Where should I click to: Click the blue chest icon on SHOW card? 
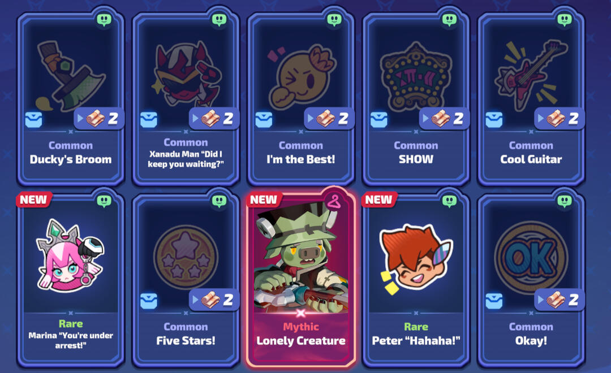pos(378,120)
